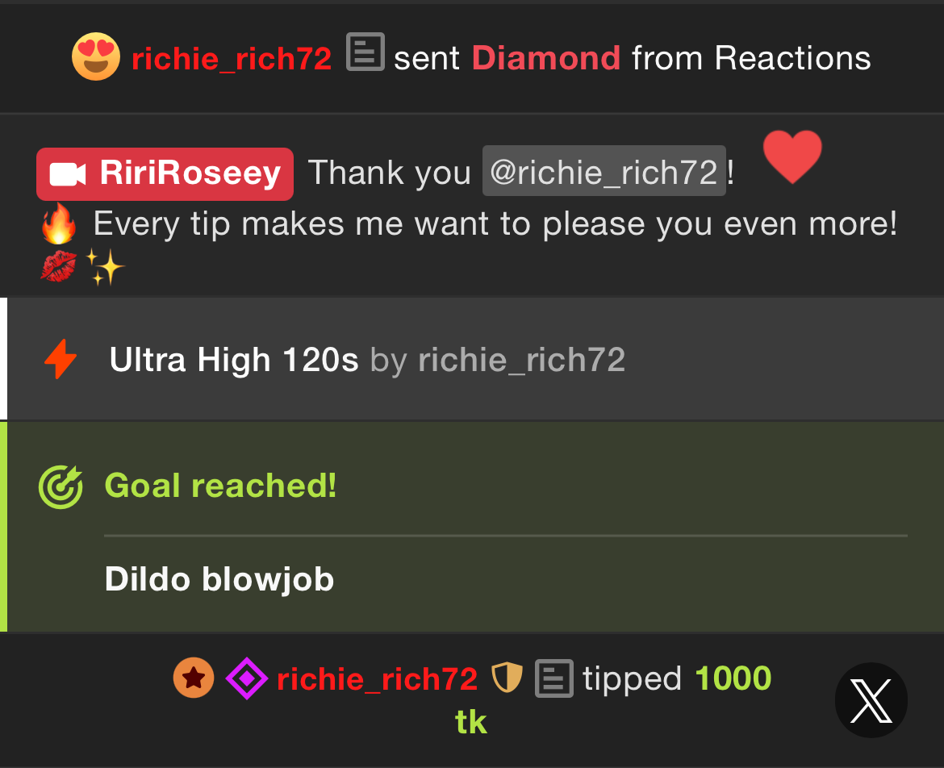Click the kiss lips emoji
The height and width of the screenshot is (768, 944).
(x=58, y=267)
